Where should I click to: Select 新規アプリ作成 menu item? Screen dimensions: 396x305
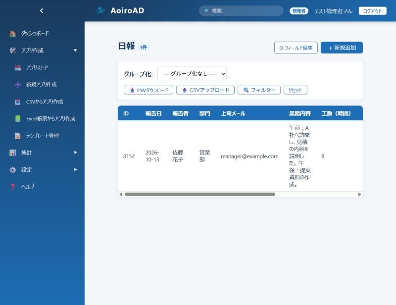(x=42, y=84)
